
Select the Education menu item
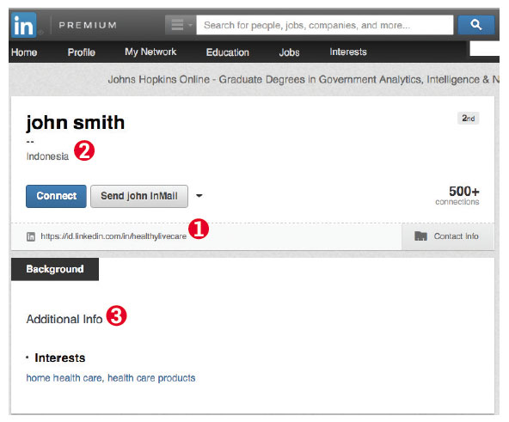(x=228, y=52)
